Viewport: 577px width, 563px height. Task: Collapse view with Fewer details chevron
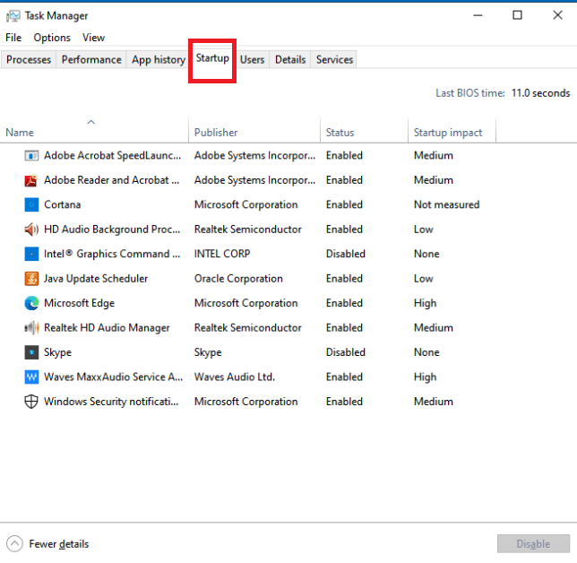(14, 543)
